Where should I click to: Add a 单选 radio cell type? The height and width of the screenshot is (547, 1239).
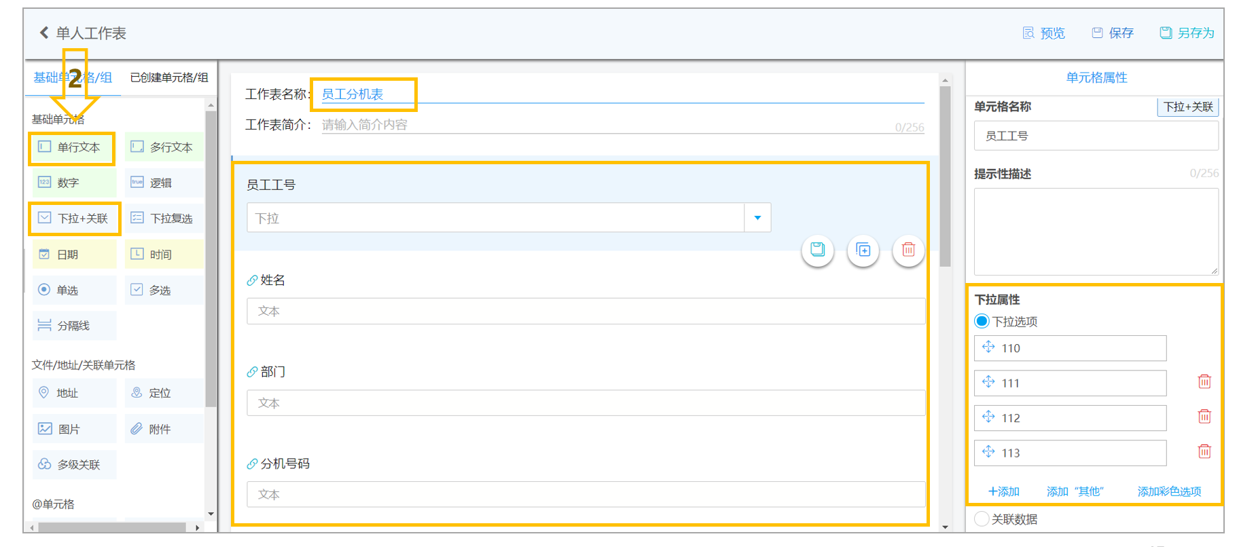(75, 290)
